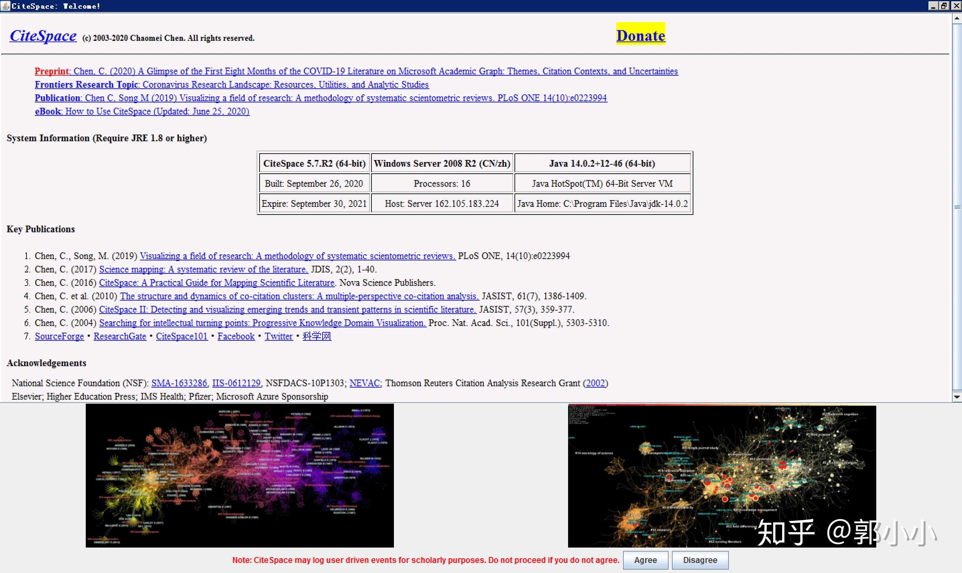
Task: Open the CiteSpace title link
Action: click(x=43, y=35)
